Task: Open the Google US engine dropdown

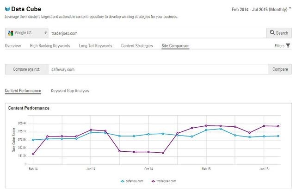Action: point(45,33)
